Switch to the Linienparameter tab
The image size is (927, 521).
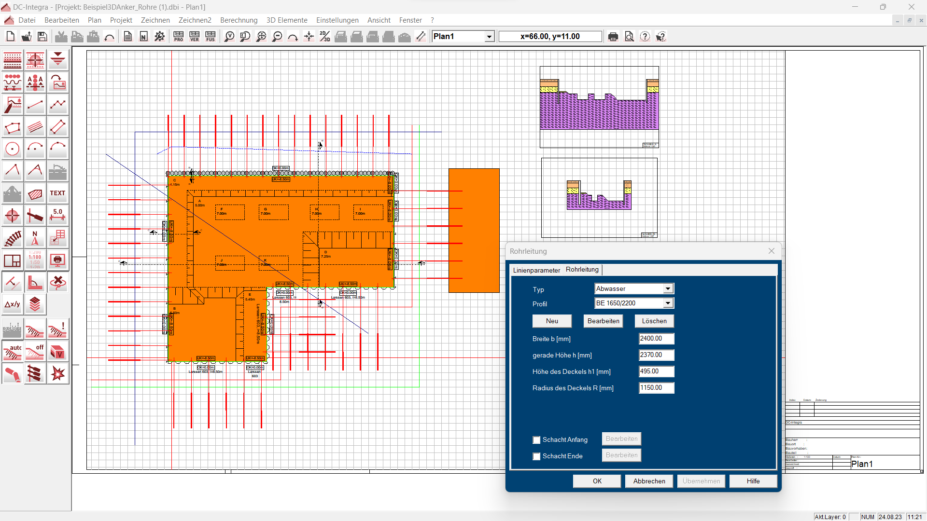pos(536,270)
